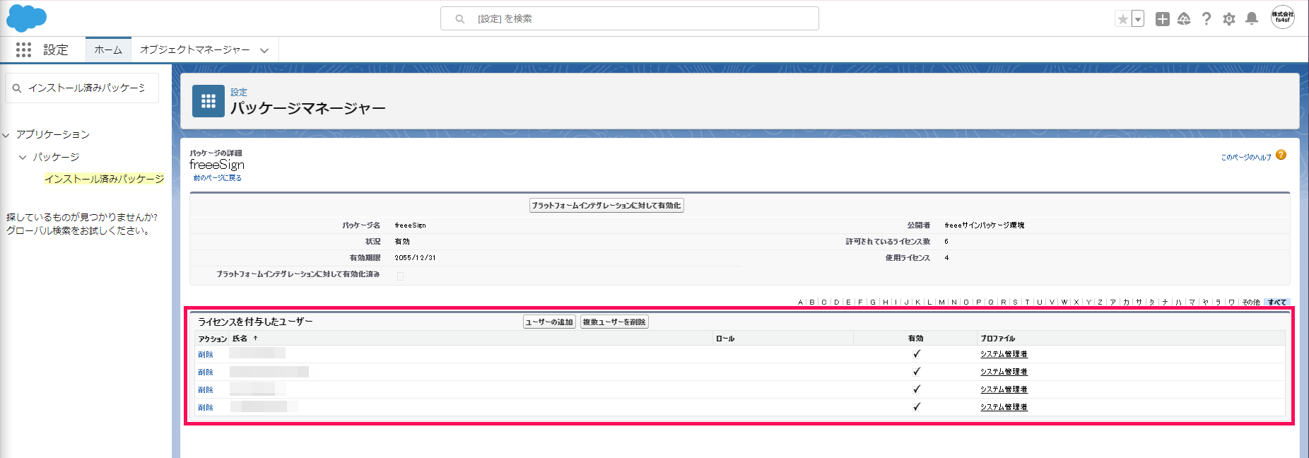Select the その他 filter link
1309x458 pixels.
point(1250,302)
